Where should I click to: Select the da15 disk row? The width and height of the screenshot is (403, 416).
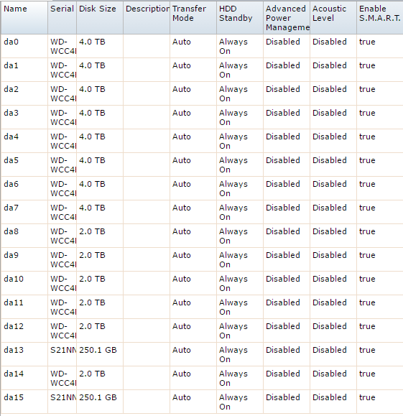point(202,402)
